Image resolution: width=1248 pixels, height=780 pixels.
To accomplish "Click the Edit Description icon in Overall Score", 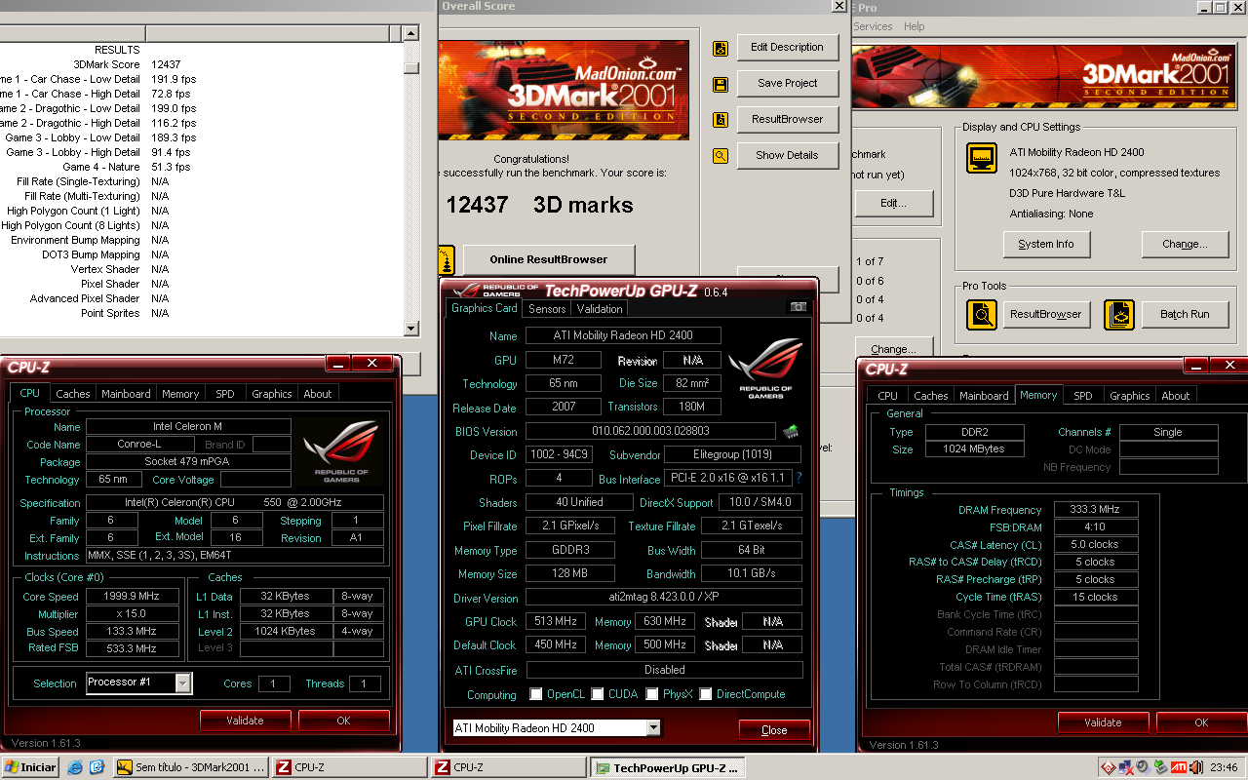I will click(721, 48).
